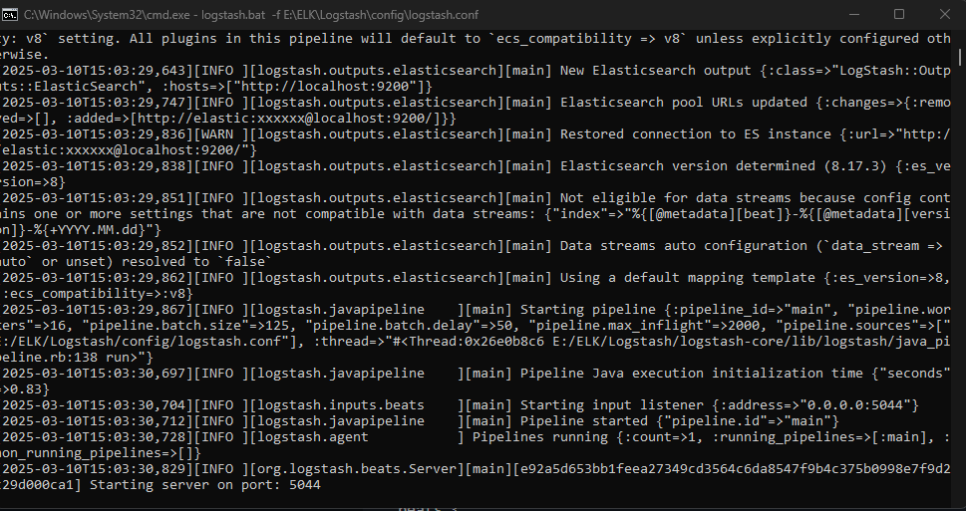Click the vertical scrollbar thumb
966x511 pixels.
[x=960, y=57]
